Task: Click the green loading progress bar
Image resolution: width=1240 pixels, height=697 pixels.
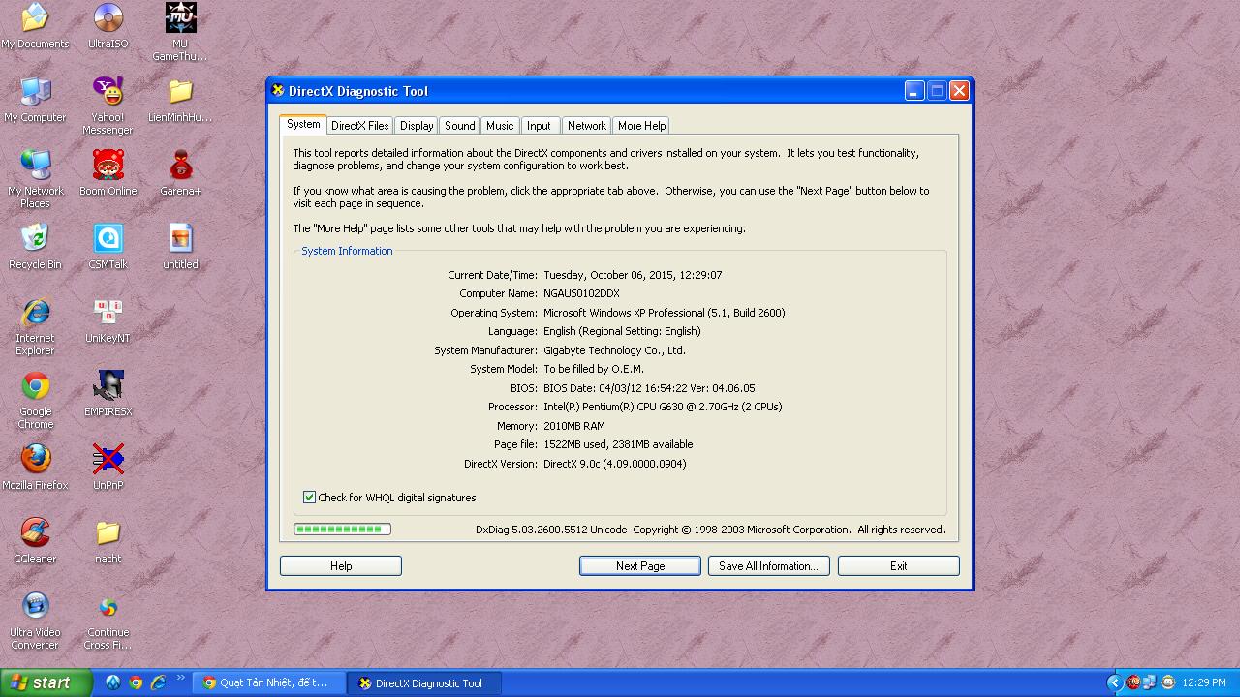Action: [342, 530]
